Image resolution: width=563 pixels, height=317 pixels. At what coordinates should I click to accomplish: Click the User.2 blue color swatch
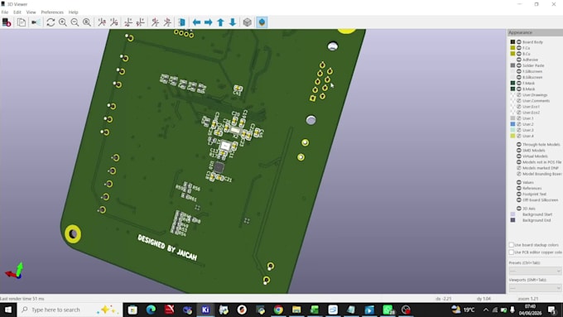point(512,124)
